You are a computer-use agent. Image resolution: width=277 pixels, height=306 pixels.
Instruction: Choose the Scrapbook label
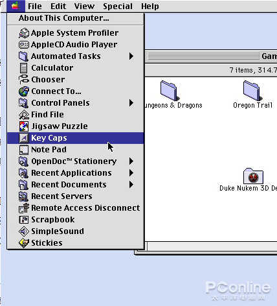53,220
